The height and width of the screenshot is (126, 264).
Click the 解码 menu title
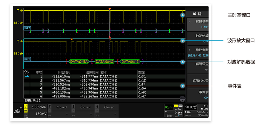[x=197, y=14]
